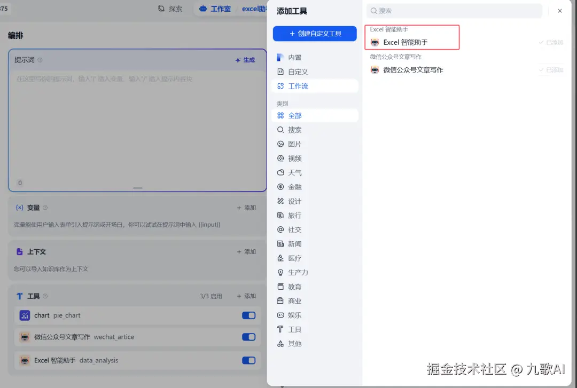Open the 视频 video category icon
The image size is (577, 388).
point(280,159)
